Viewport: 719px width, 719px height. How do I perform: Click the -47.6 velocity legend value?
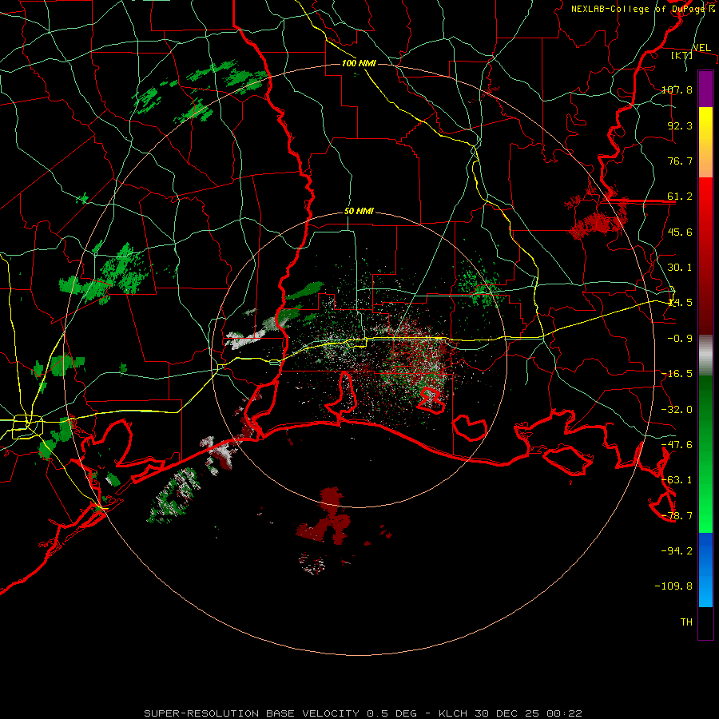coord(677,445)
